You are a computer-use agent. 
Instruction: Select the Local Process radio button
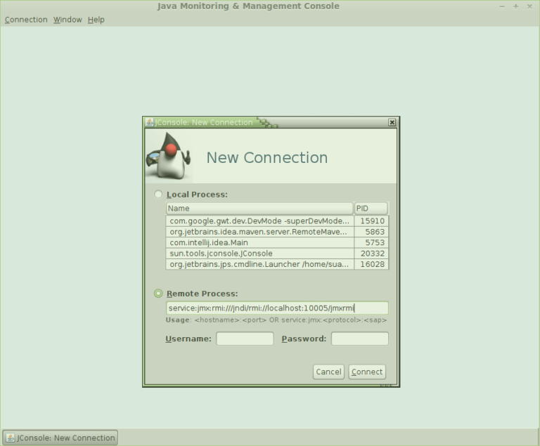[158, 195]
